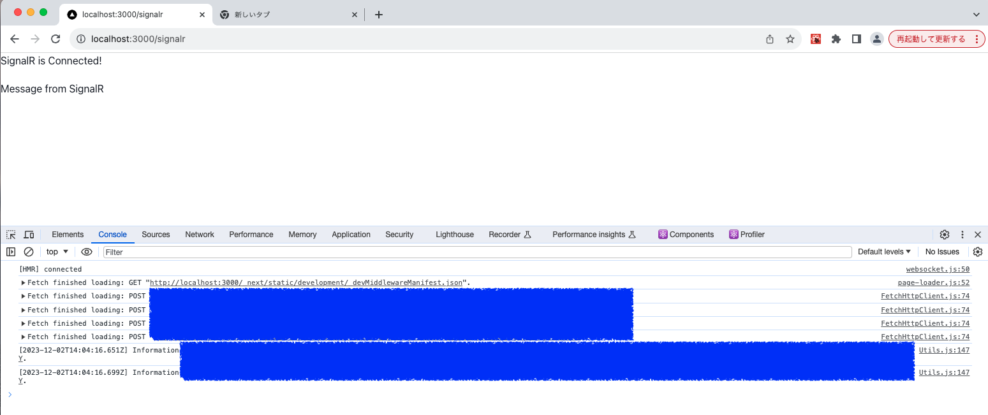This screenshot has width=988, height=415.
Task: Open DevTools settings gear
Action: point(945,235)
